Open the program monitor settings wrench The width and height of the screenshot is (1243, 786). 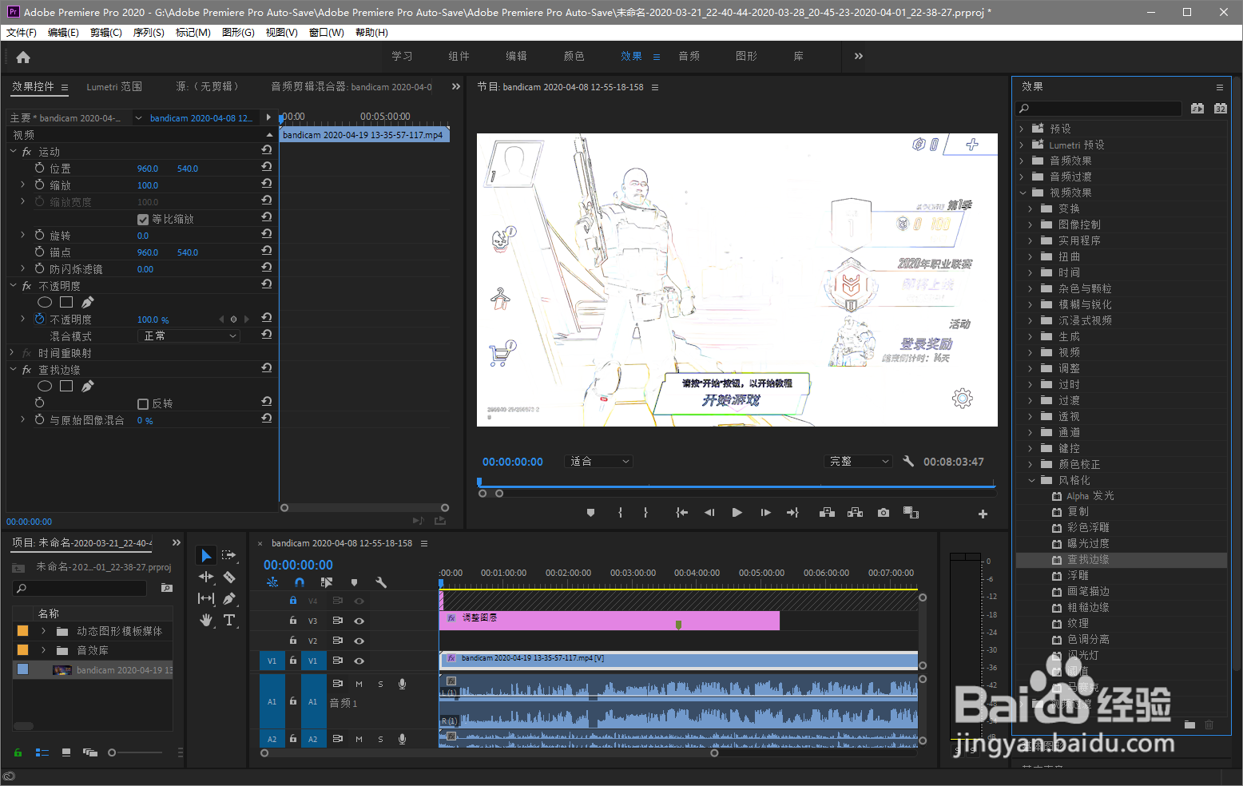[x=908, y=461]
